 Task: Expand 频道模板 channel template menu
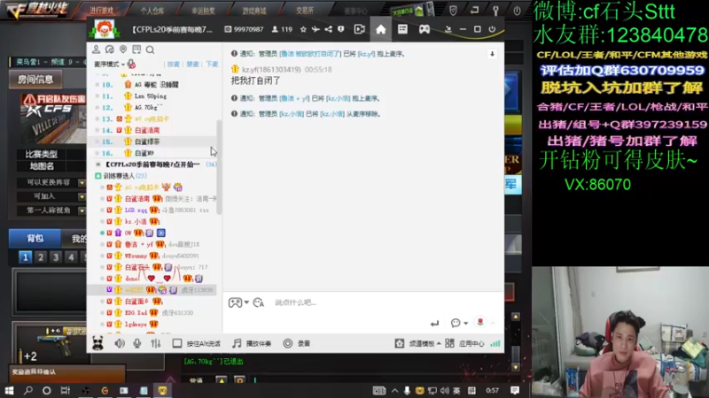tap(417, 343)
